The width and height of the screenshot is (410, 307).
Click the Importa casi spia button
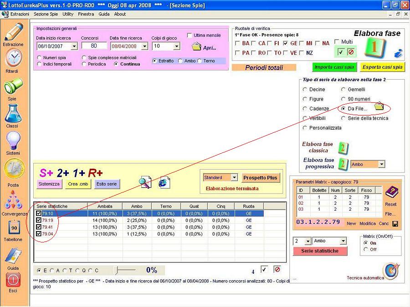pos(334,67)
